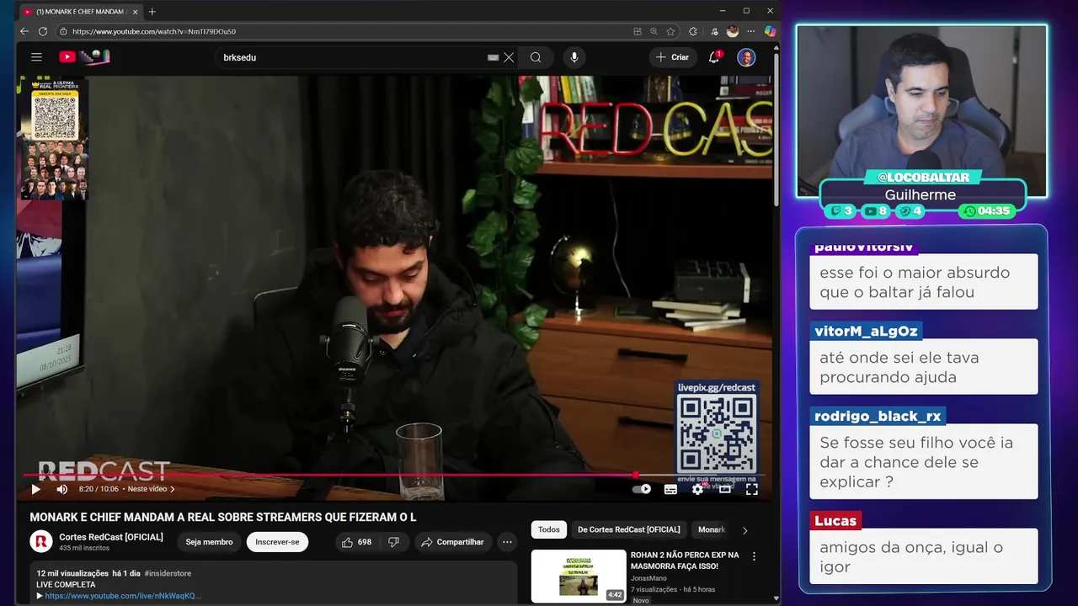Add this page to favorites star
Image resolution: width=1078 pixels, height=606 pixels.
(670, 31)
